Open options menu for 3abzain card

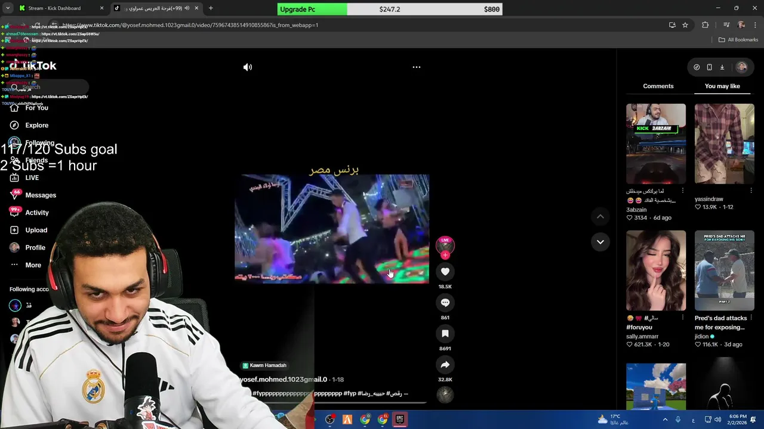tap(683, 191)
